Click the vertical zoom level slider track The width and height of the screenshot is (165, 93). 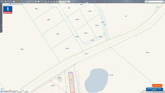(1, 14)
